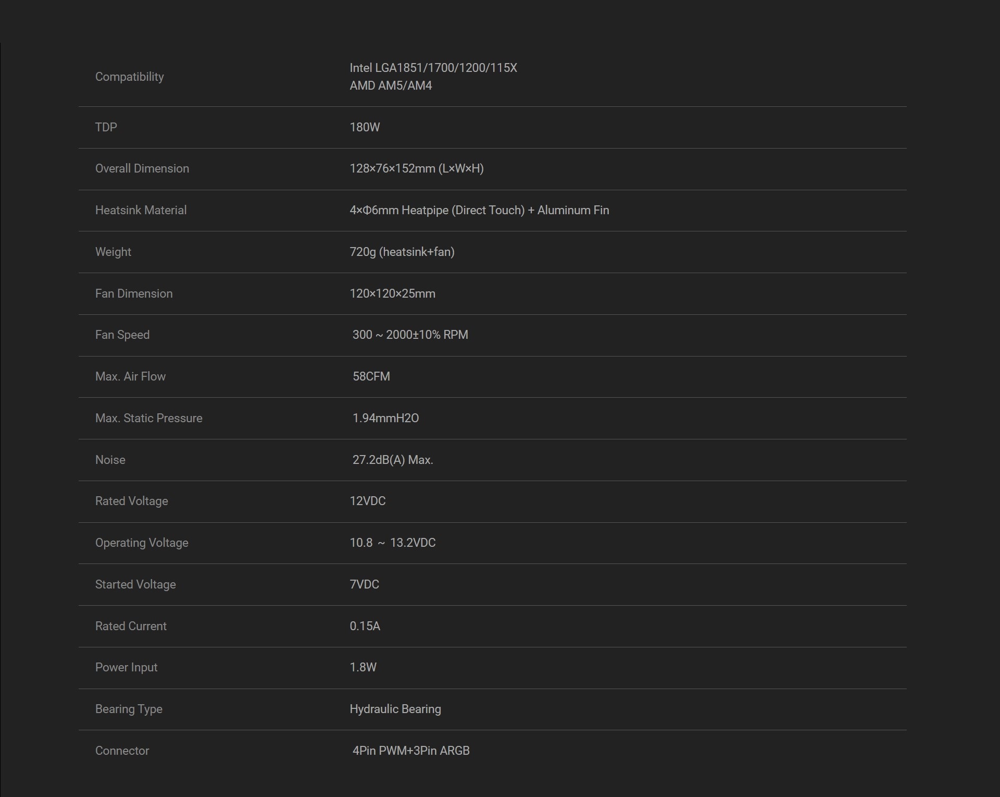Click the Heatsink Material label

(x=141, y=210)
